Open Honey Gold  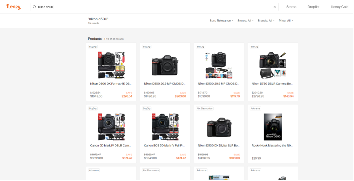340,7
